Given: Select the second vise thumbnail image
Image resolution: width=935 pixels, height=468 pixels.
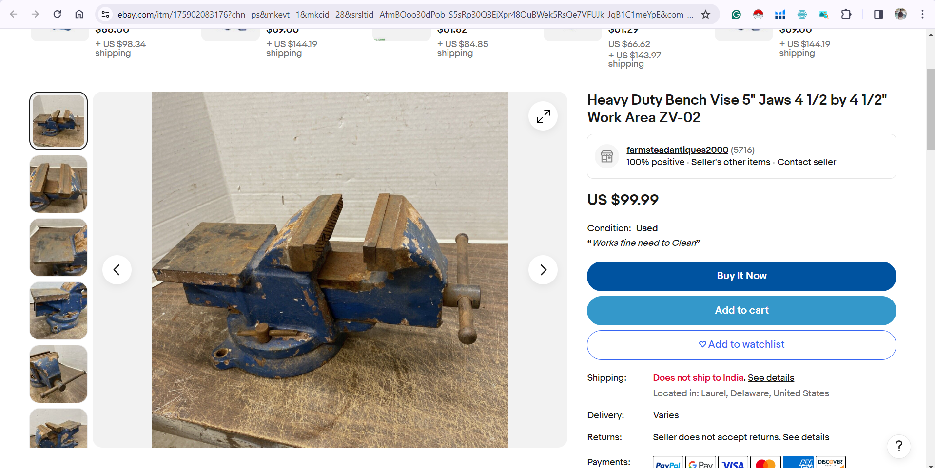Looking at the screenshot, I should point(58,184).
